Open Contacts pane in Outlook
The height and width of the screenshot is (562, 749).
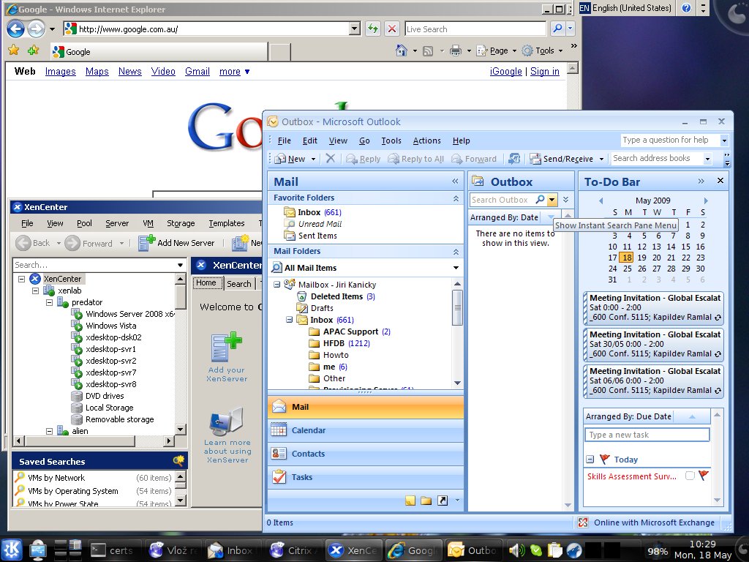pyautogui.click(x=366, y=454)
